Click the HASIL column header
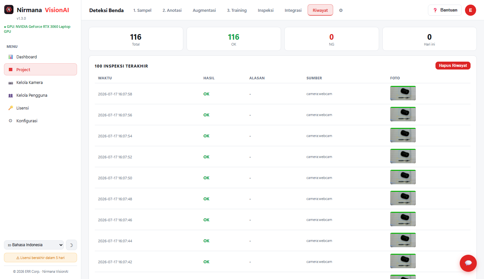Viewport: 484px width, 279px height. coord(209,78)
